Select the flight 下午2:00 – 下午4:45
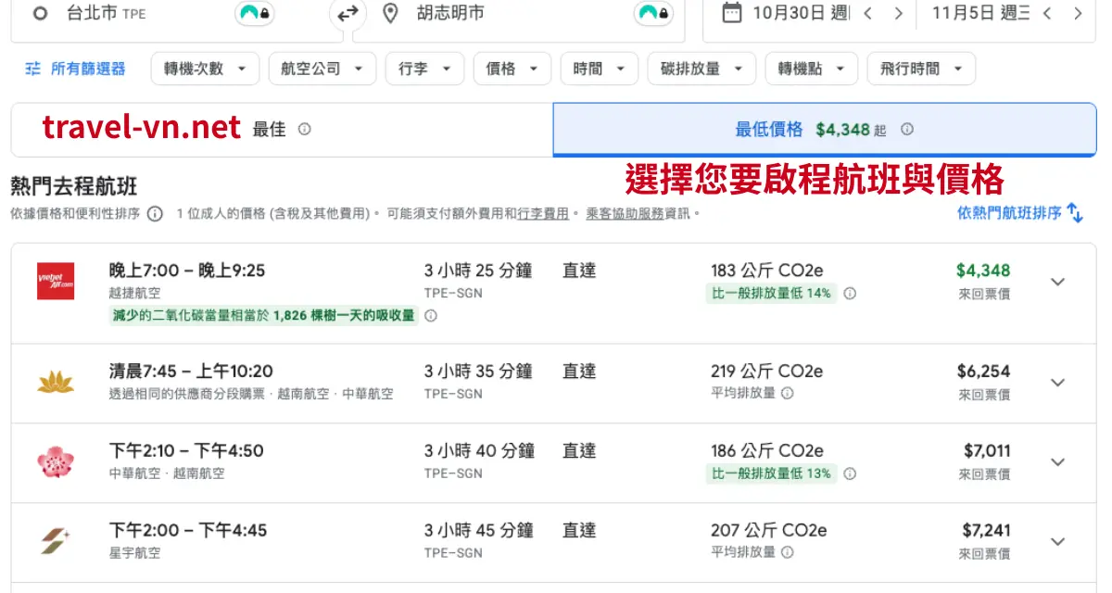This screenshot has width=1112, height=593. [x=553, y=543]
